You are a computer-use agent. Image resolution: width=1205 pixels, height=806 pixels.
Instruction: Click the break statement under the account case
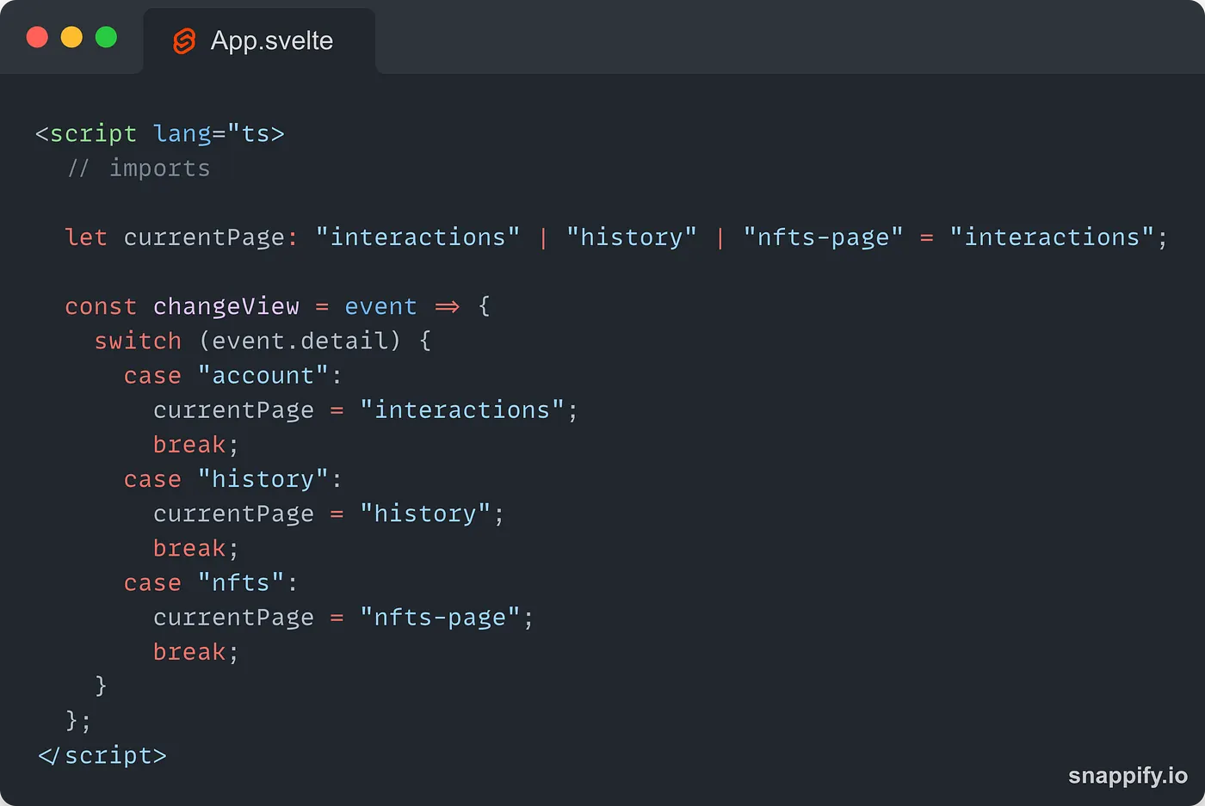189,445
